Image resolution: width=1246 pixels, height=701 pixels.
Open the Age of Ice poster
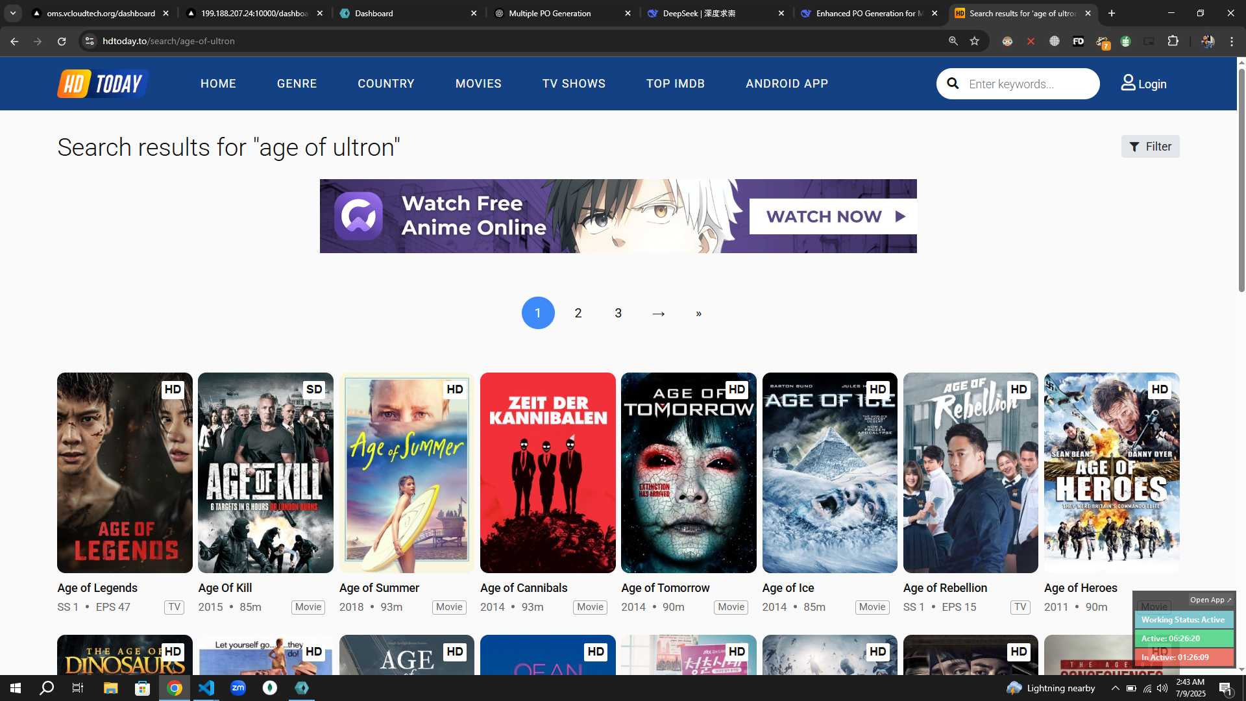pyautogui.click(x=829, y=473)
